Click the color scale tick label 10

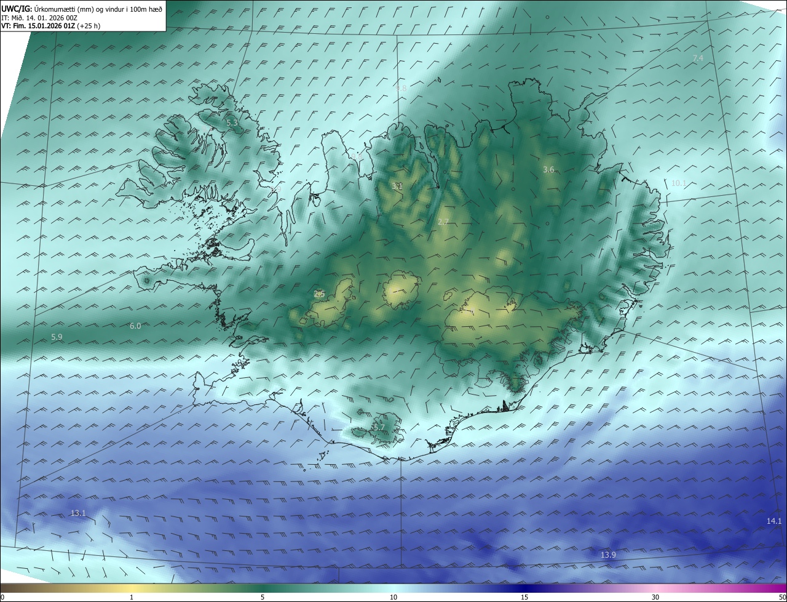pyautogui.click(x=393, y=597)
